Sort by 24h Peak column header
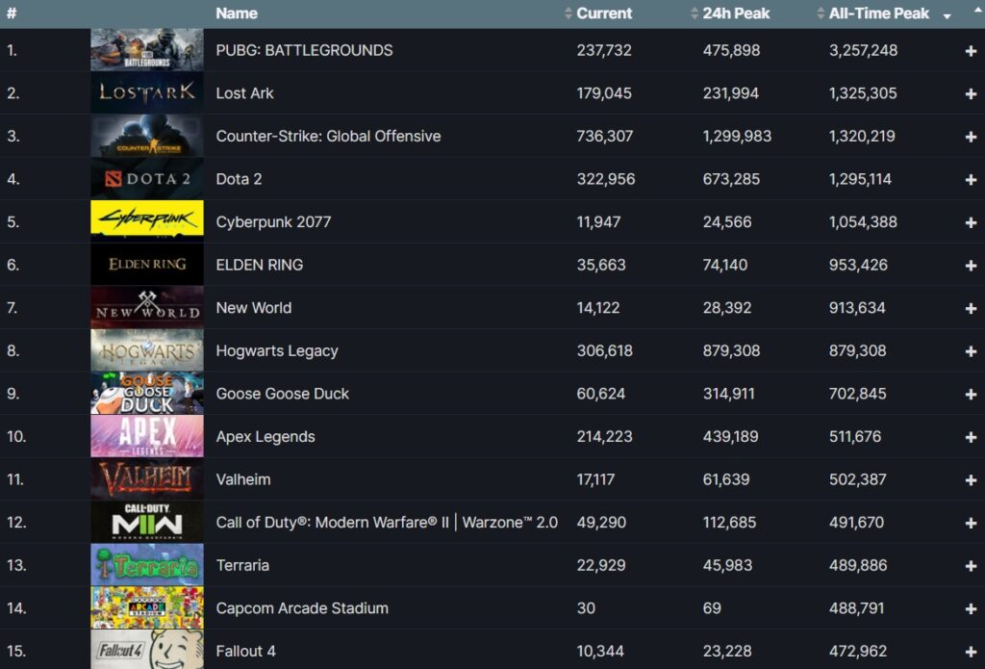Image resolution: width=985 pixels, height=669 pixels. [737, 13]
